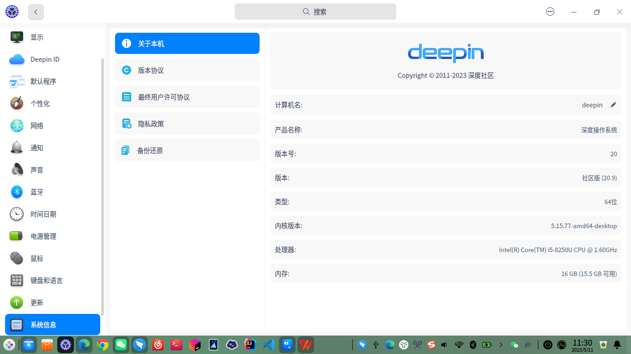
Task: Launch IntelliJ IDEA from the dock
Action: tap(250, 344)
